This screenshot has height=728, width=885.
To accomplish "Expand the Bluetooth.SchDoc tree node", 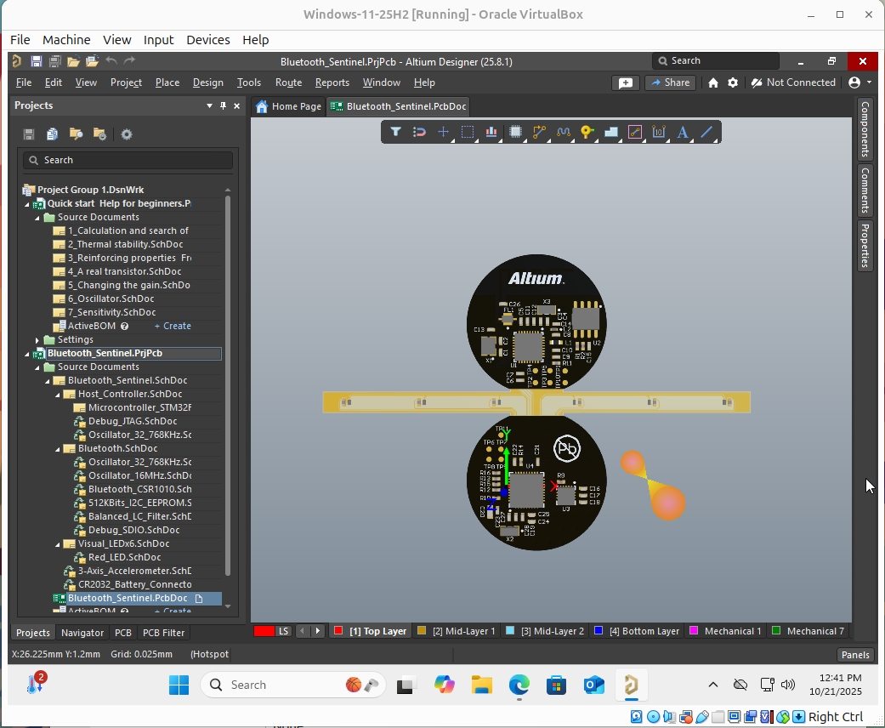I will [x=58, y=448].
